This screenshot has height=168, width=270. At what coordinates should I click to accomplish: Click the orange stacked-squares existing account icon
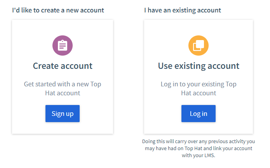pyautogui.click(x=199, y=45)
